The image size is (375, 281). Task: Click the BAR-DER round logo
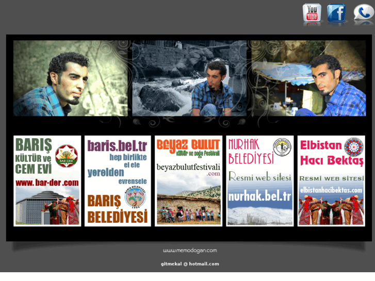click(66, 155)
